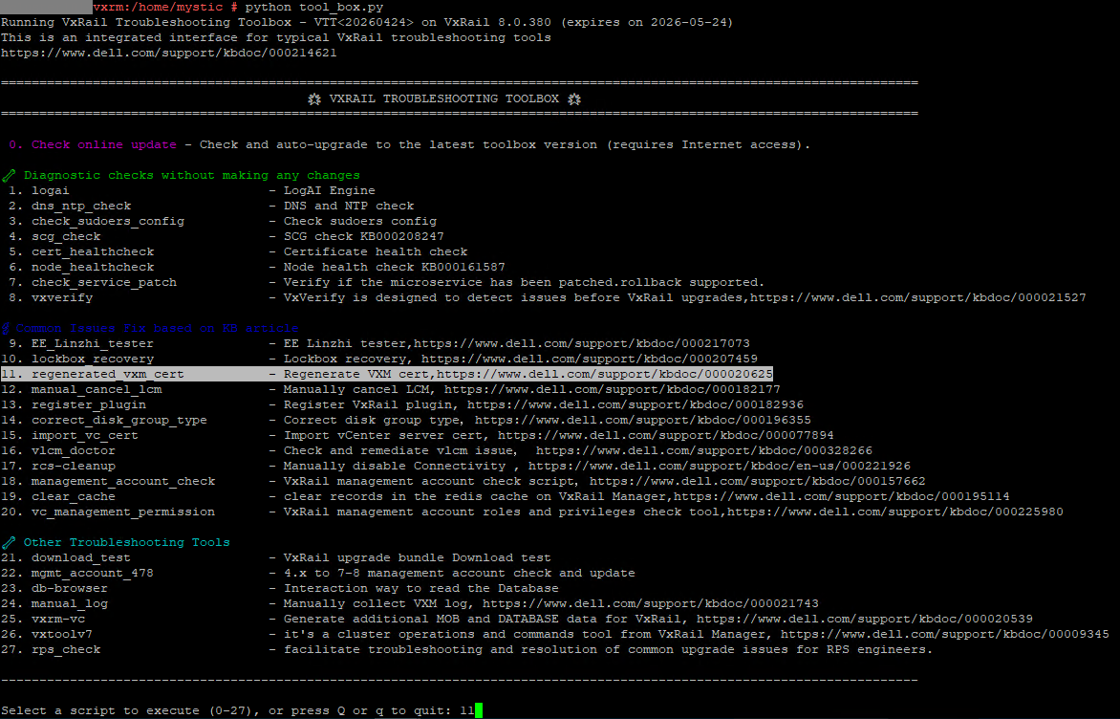Click the 'vc_management_permission' script name

pos(123,512)
